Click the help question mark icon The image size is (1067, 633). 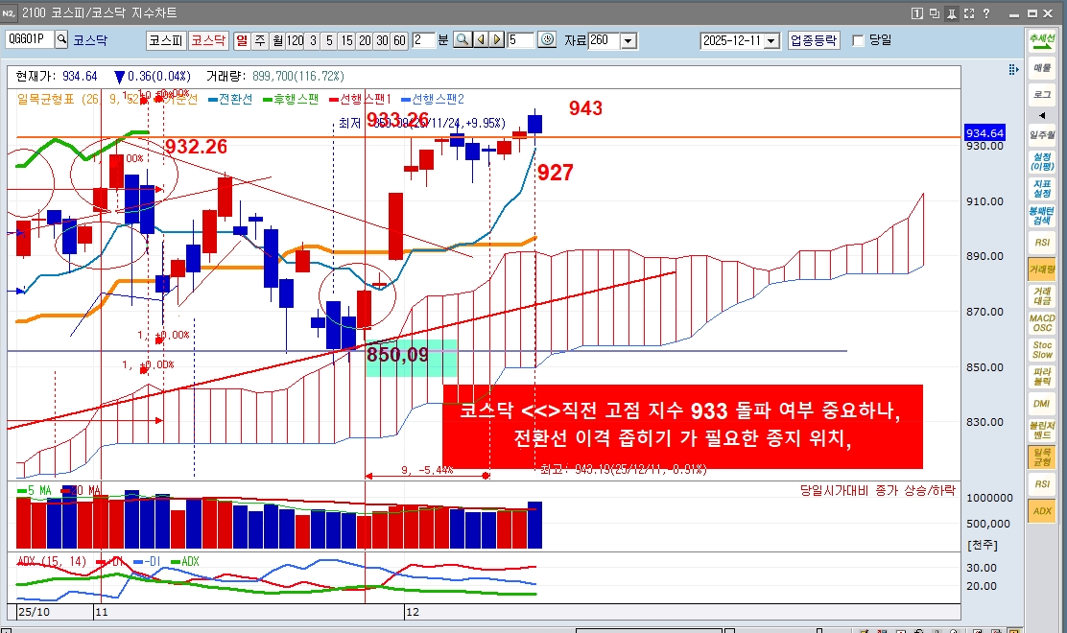point(986,12)
